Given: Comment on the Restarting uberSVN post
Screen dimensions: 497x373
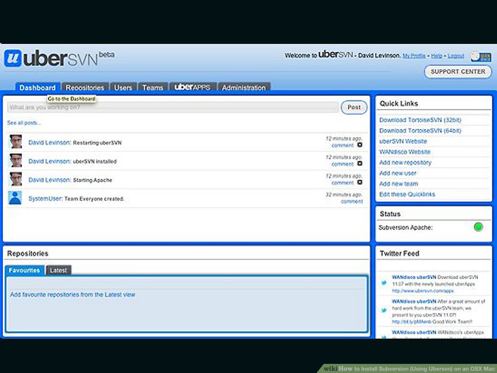Looking at the screenshot, I should 343,145.
